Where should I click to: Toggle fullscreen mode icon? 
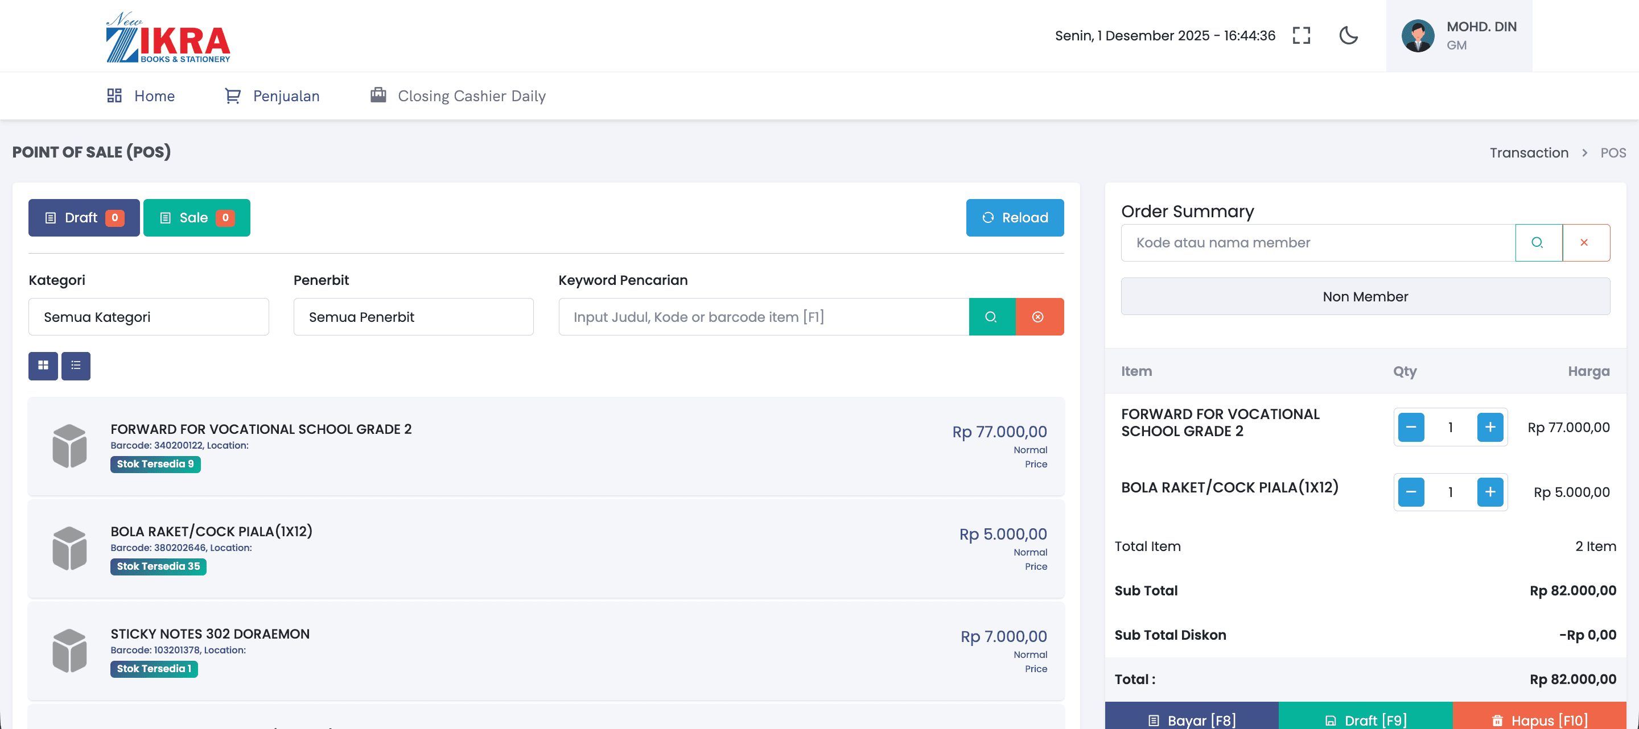[x=1301, y=36]
